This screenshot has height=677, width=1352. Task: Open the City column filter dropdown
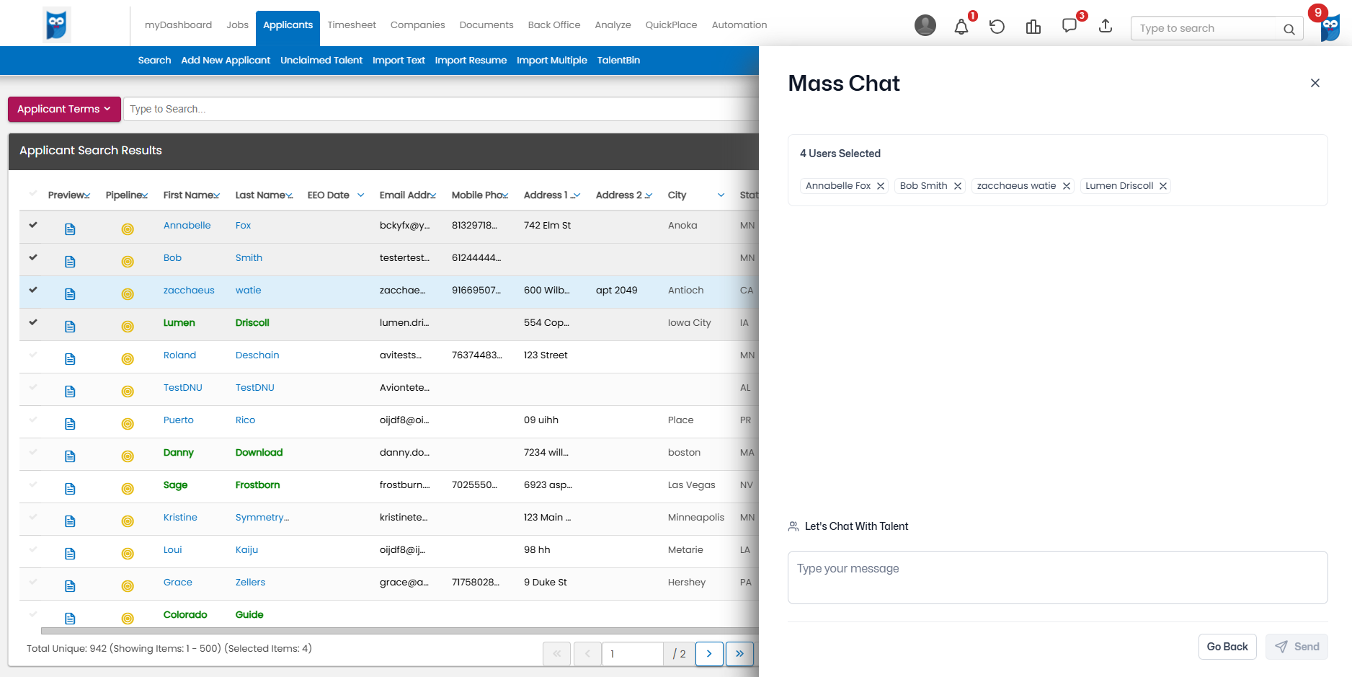coord(721,195)
